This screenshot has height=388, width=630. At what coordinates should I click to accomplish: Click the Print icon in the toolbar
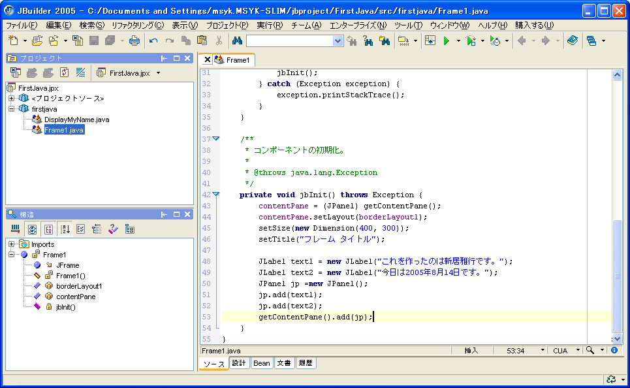[134, 40]
